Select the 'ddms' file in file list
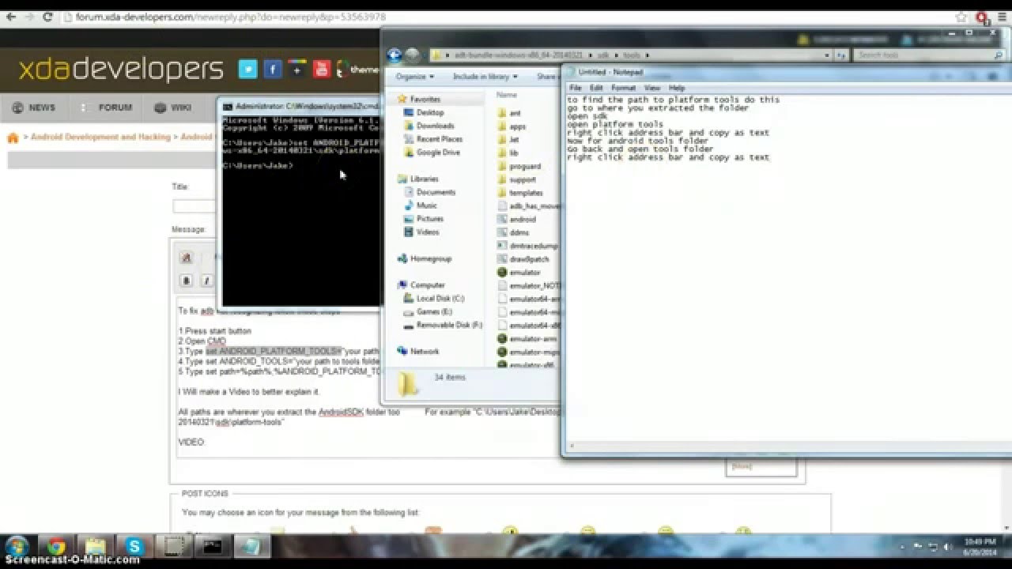This screenshot has height=569, width=1012. coord(512,233)
